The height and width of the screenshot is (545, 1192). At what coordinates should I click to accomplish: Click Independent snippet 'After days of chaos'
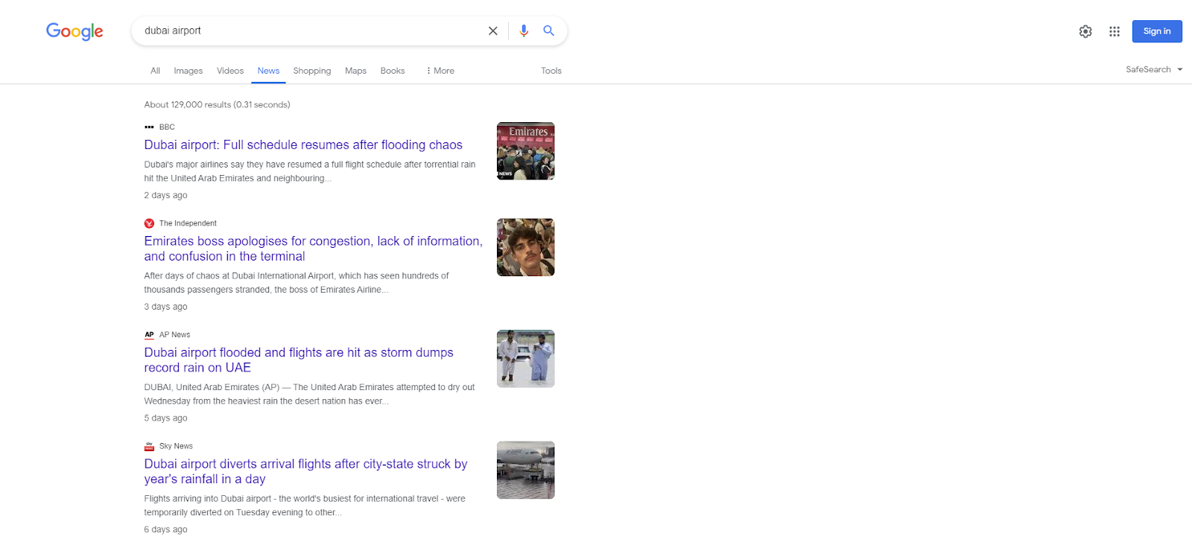coord(297,283)
